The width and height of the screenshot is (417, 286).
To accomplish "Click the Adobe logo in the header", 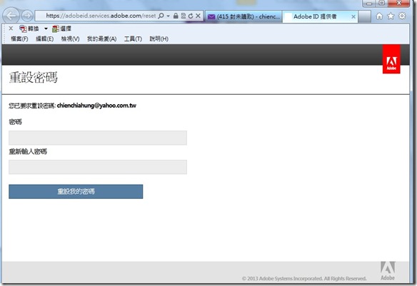I will [x=391, y=59].
